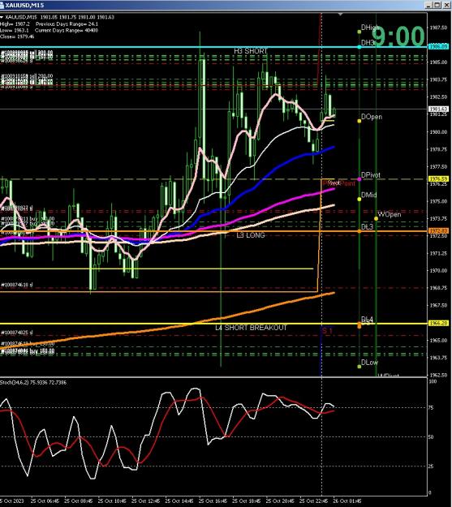This screenshot has height=507, width=452.
Task: Click the Stoch(34,6,2) indicator label
Action: pos(33,383)
